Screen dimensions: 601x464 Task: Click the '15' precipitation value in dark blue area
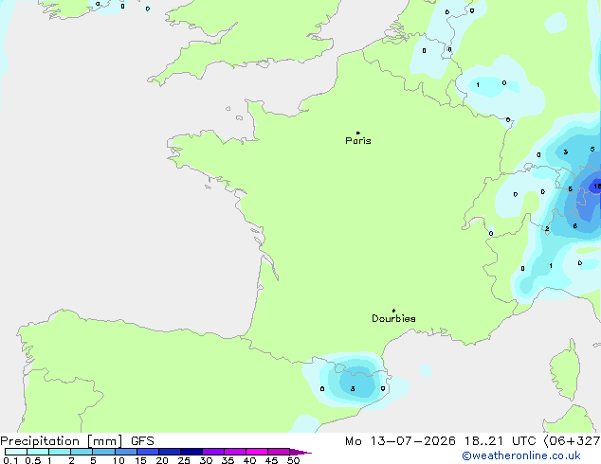(597, 187)
